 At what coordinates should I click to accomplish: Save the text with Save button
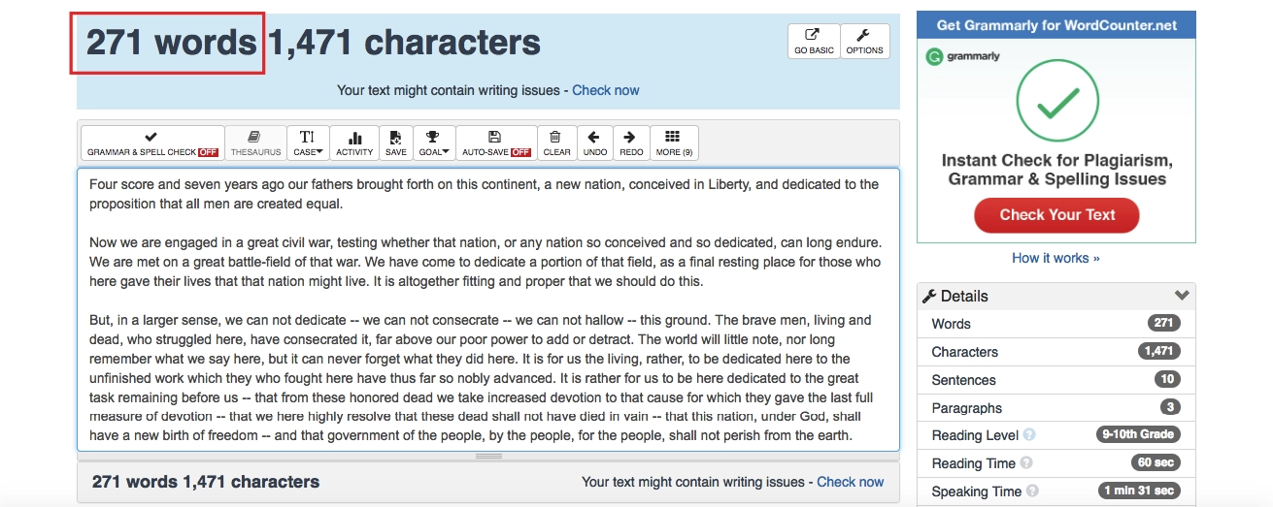coord(396,143)
